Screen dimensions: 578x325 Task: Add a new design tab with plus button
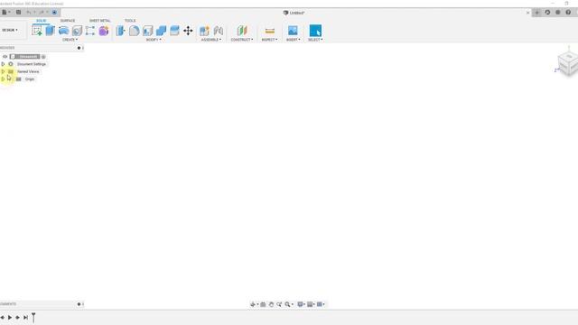(536, 13)
